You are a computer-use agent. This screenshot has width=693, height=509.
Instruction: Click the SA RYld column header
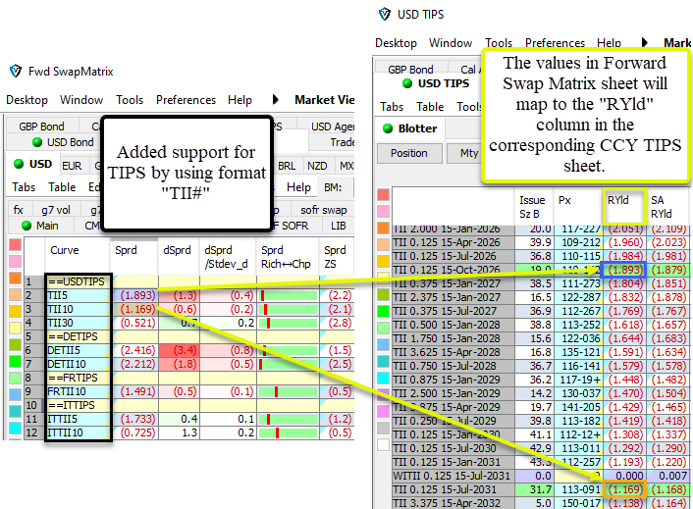point(667,206)
